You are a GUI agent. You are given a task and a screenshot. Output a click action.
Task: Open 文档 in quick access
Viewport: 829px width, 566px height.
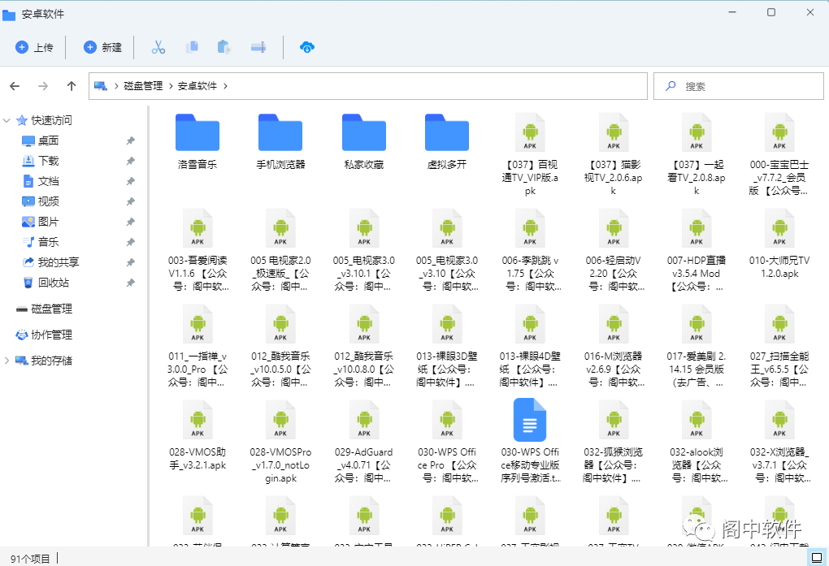[40, 181]
